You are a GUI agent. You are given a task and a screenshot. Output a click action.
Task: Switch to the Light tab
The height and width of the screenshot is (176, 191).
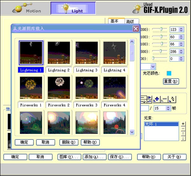click(x=73, y=8)
